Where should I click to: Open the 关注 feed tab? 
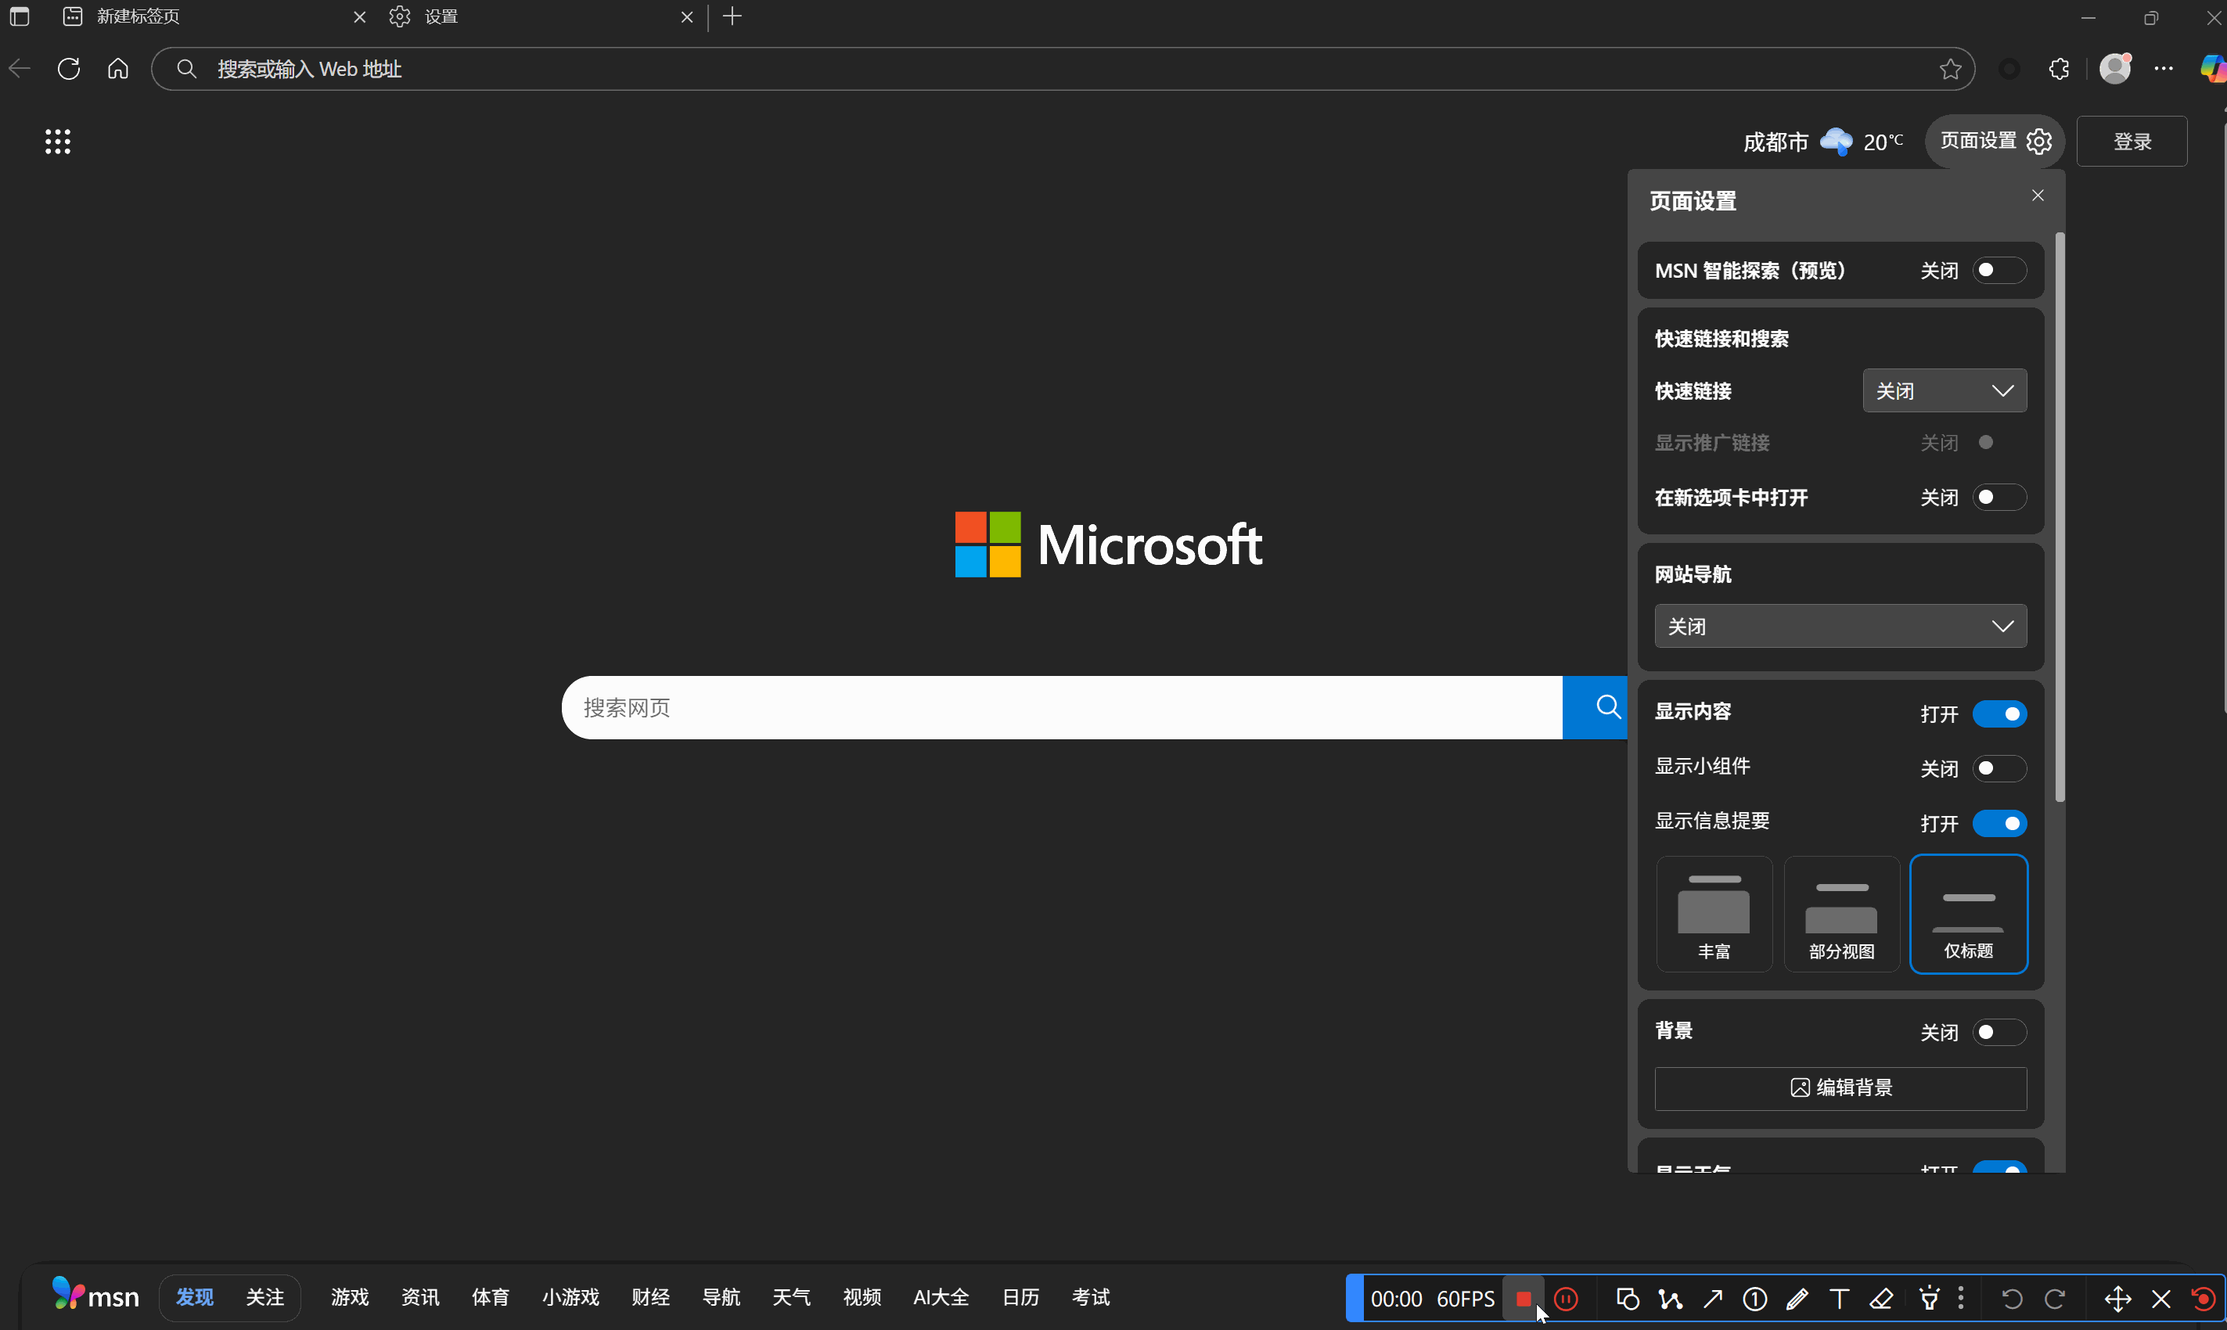pyautogui.click(x=264, y=1297)
